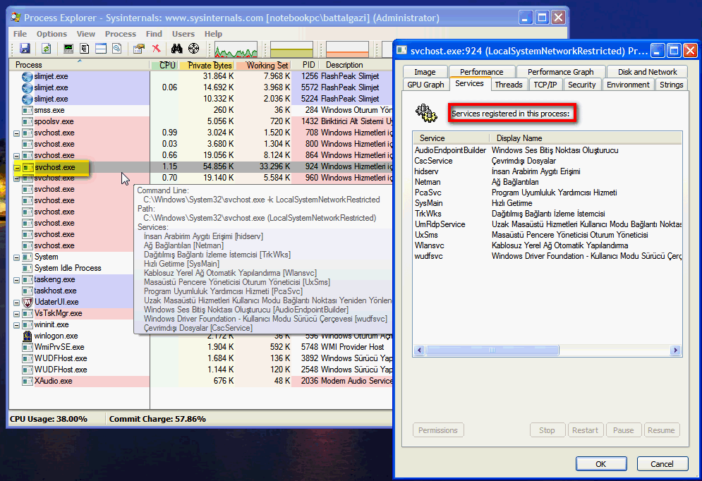The image size is (702, 481).
Task: Select the Wlansvc service row
Action: [547, 245]
